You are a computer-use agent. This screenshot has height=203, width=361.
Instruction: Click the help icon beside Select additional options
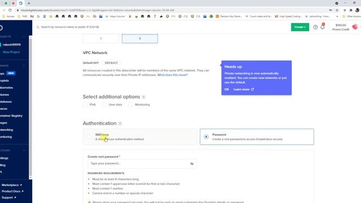tap(143, 97)
